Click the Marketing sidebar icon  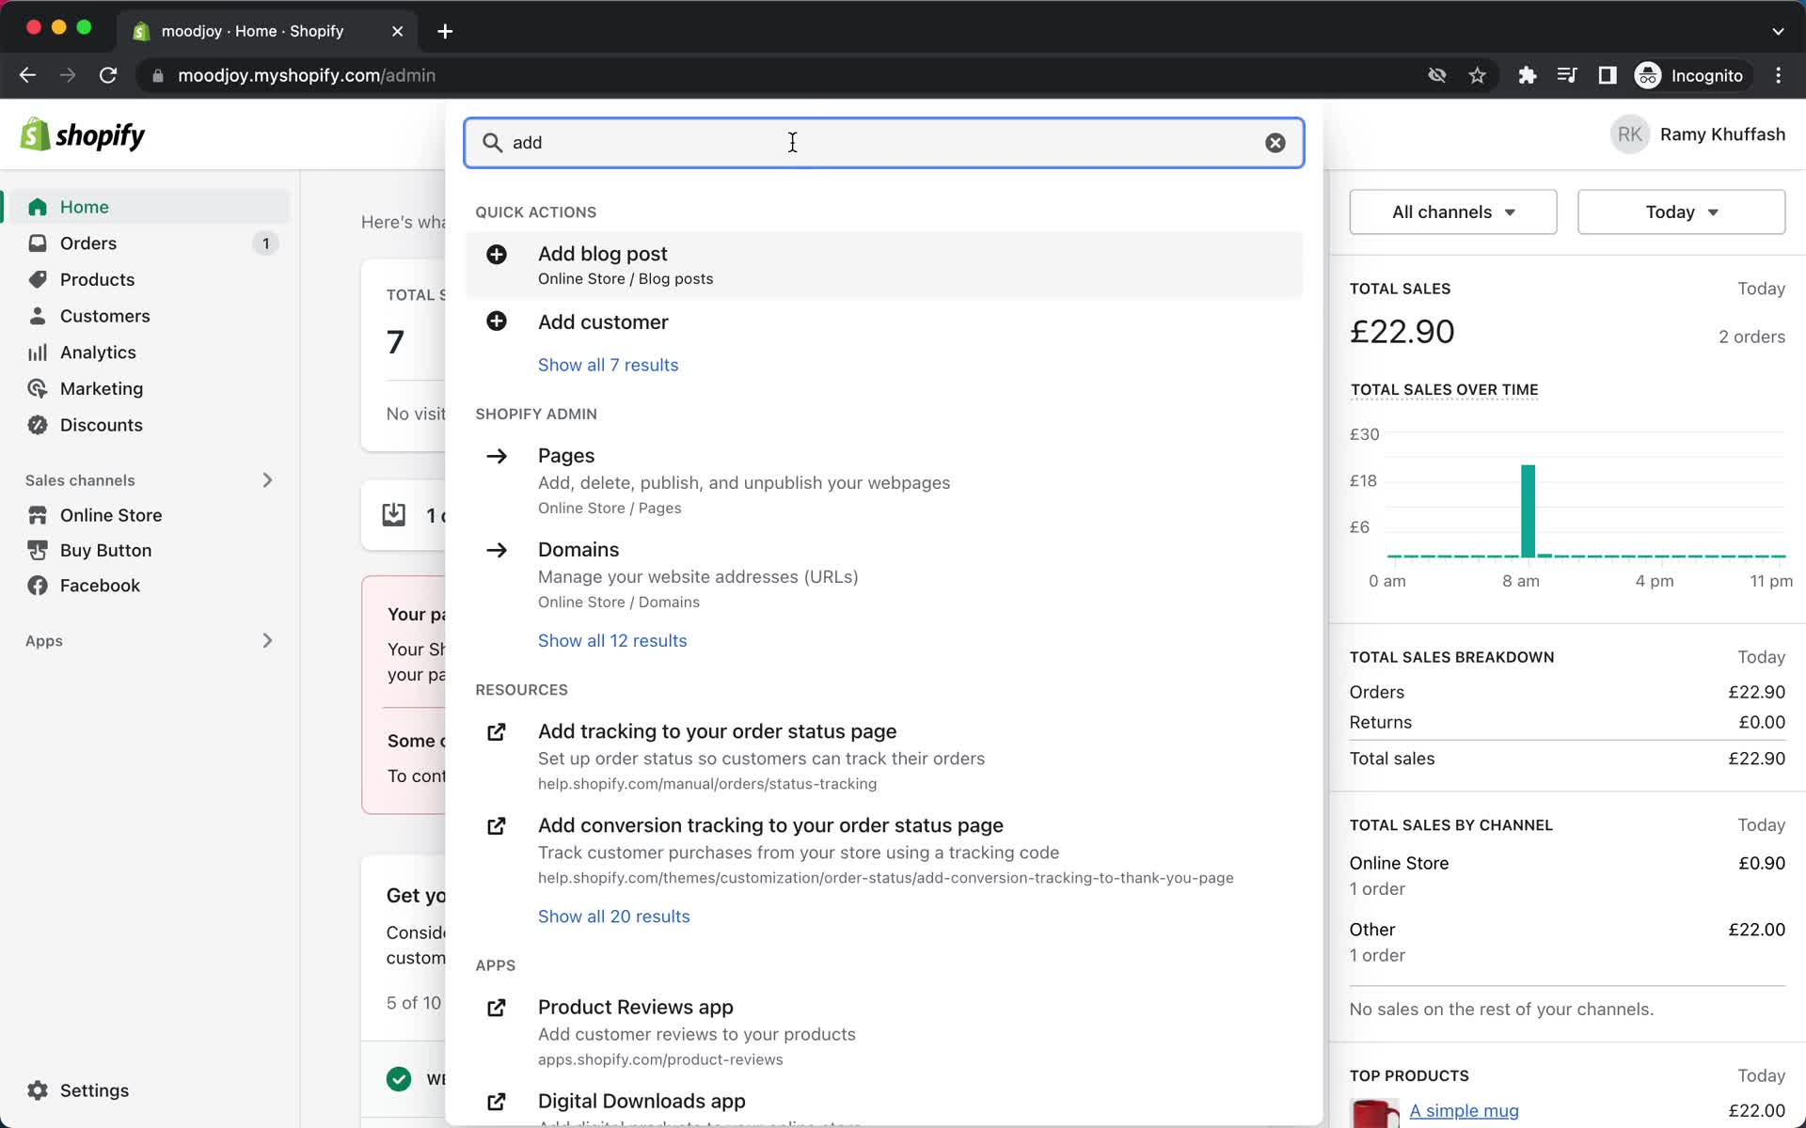coord(38,387)
